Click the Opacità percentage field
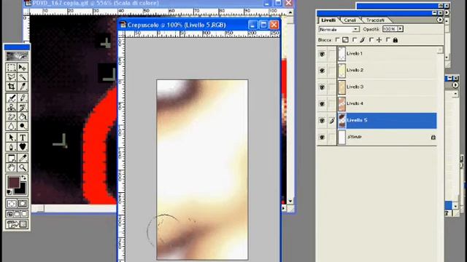This screenshot has width=467, height=262. (390, 29)
